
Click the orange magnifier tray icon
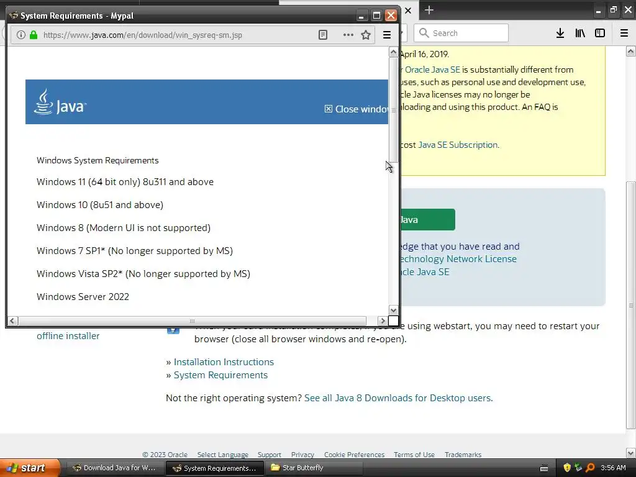click(590, 468)
